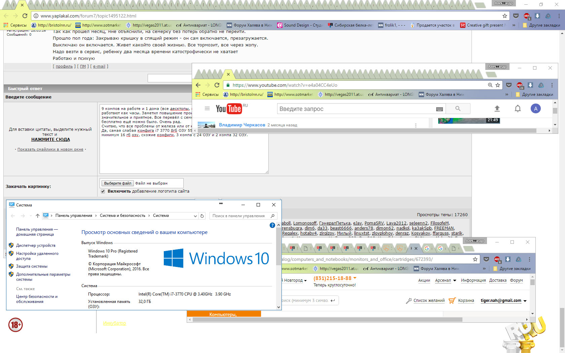Click the Up arrow in the Система window
The image size is (565, 353).
tap(37, 216)
